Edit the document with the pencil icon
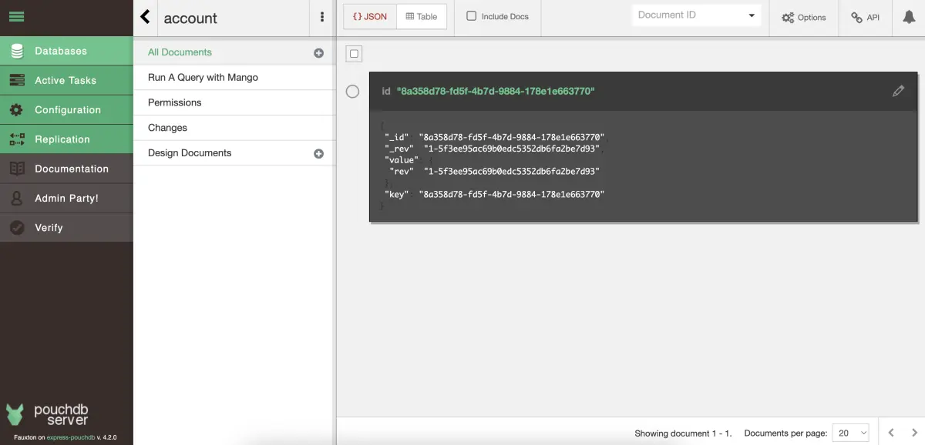925x445 pixels. tap(898, 91)
